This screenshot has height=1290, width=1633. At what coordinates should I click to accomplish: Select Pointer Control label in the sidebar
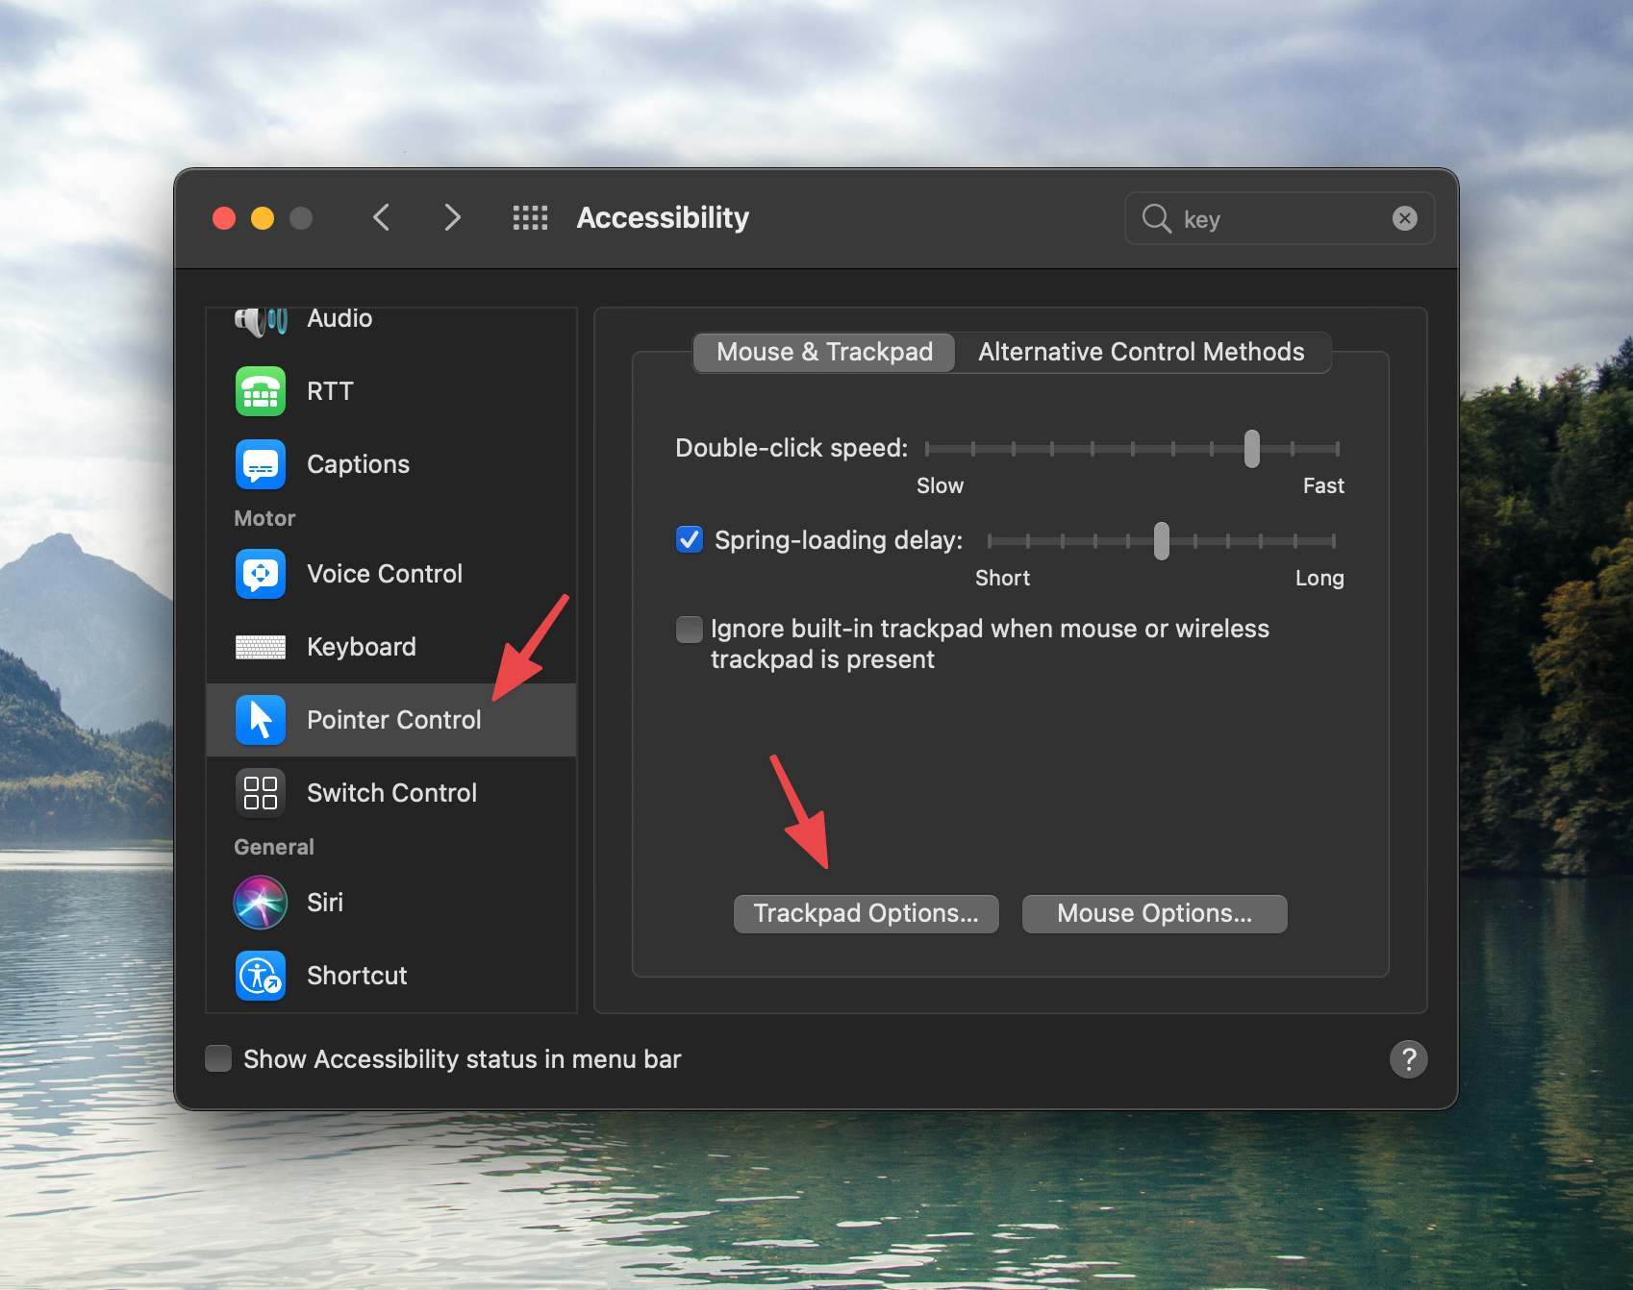[x=394, y=720]
